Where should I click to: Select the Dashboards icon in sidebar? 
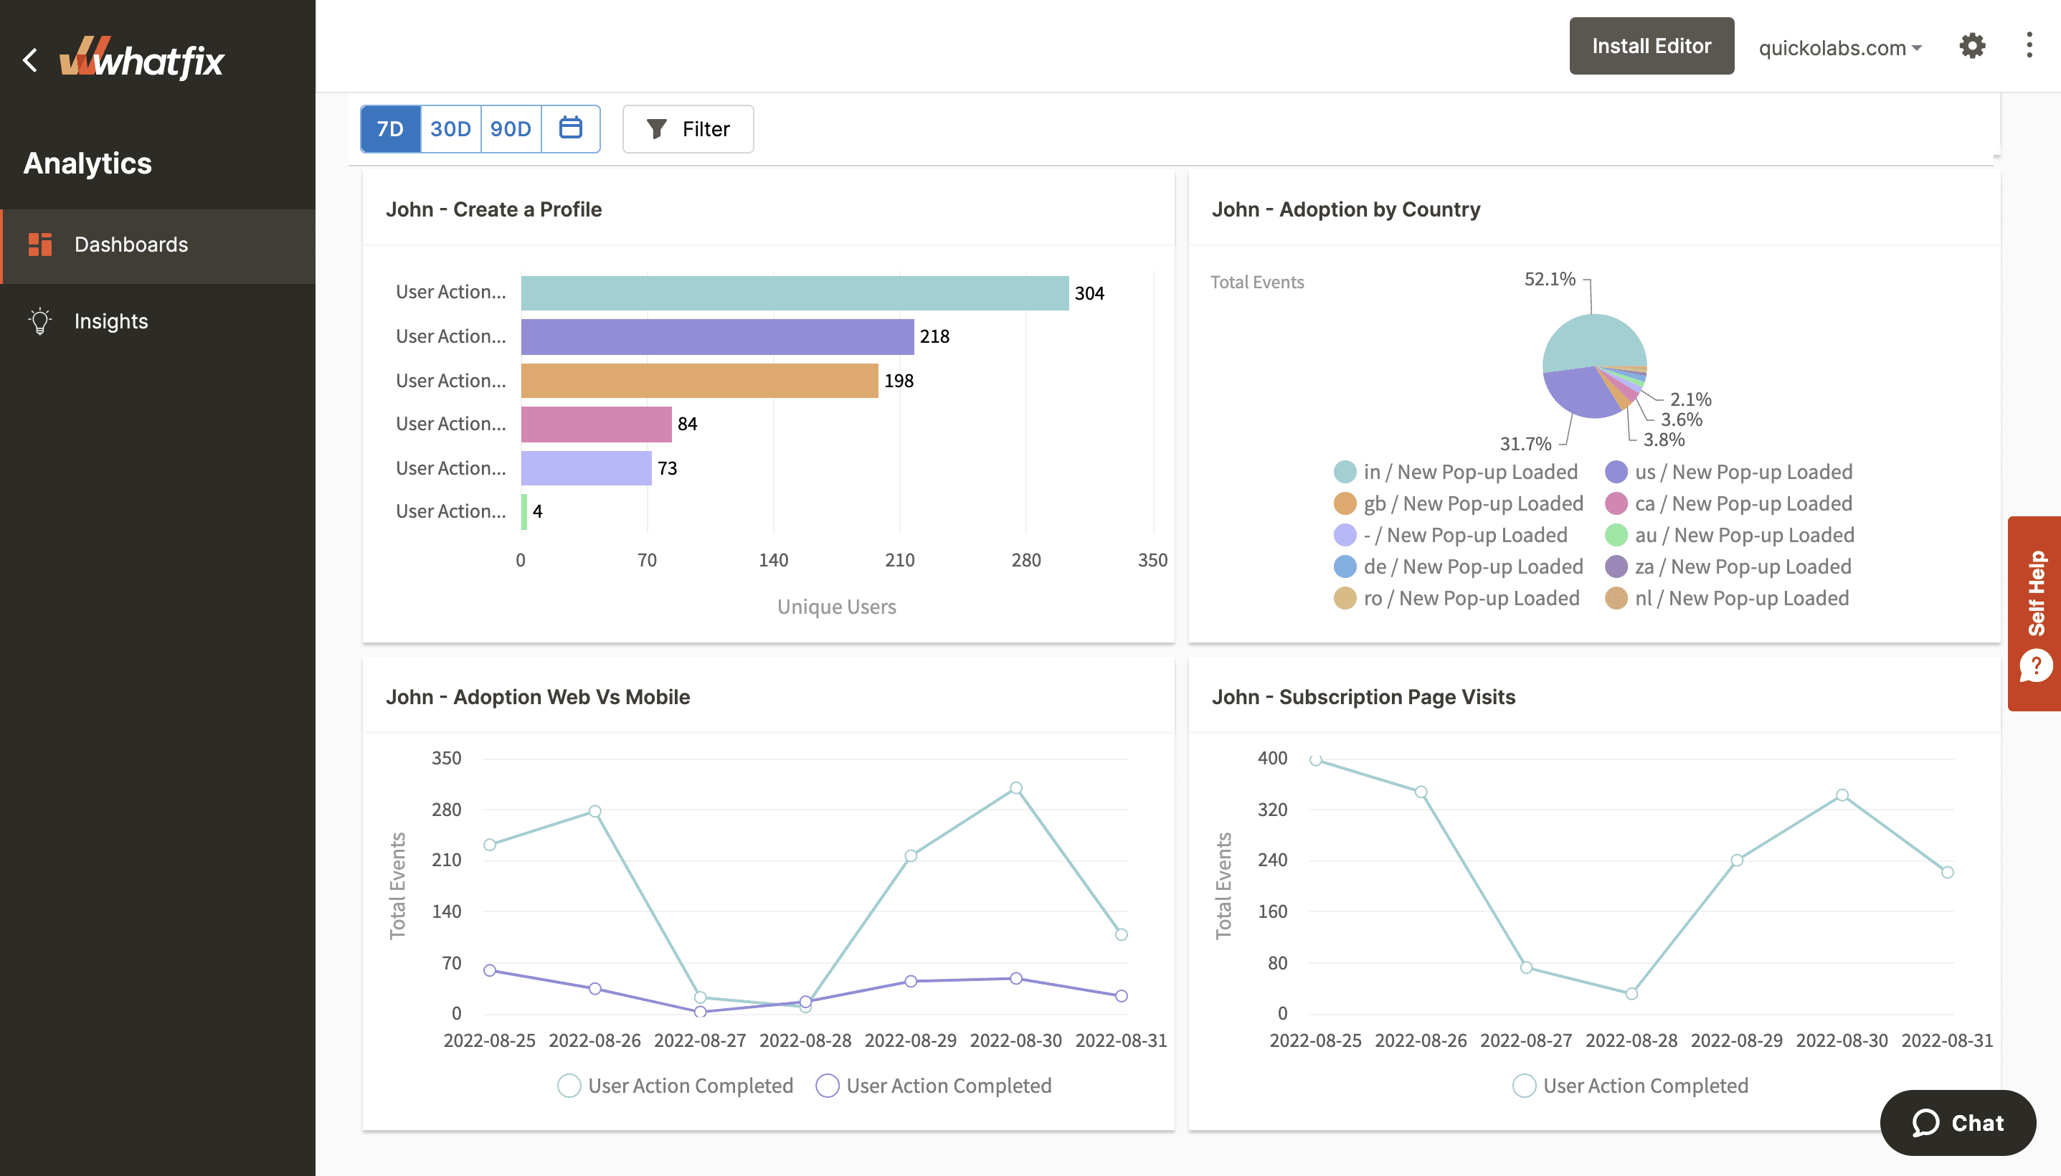point(39,243)
